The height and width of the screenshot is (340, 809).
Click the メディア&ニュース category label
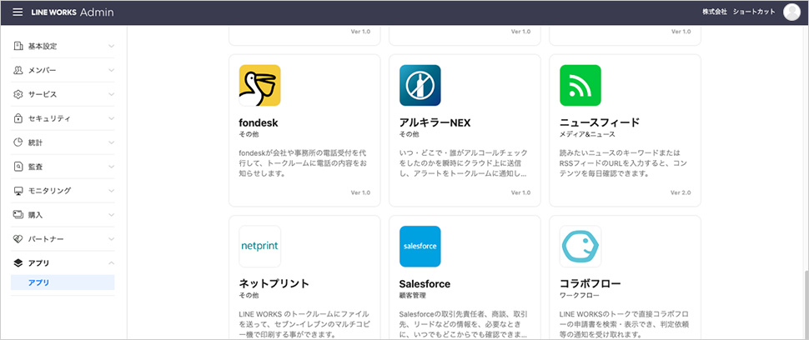(x=587, y=134)
